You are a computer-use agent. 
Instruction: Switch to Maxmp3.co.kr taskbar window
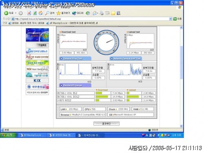[32, 135]
